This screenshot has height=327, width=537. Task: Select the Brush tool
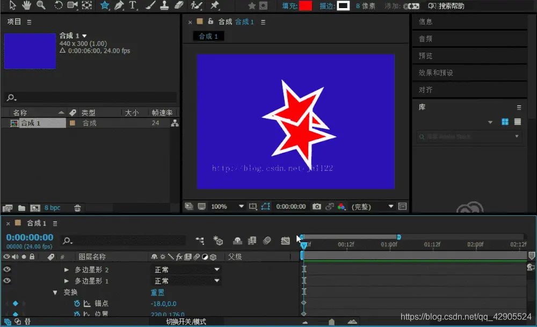tap(150, 5)
